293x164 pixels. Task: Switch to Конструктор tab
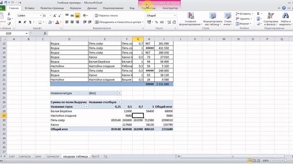click(170, 8)
